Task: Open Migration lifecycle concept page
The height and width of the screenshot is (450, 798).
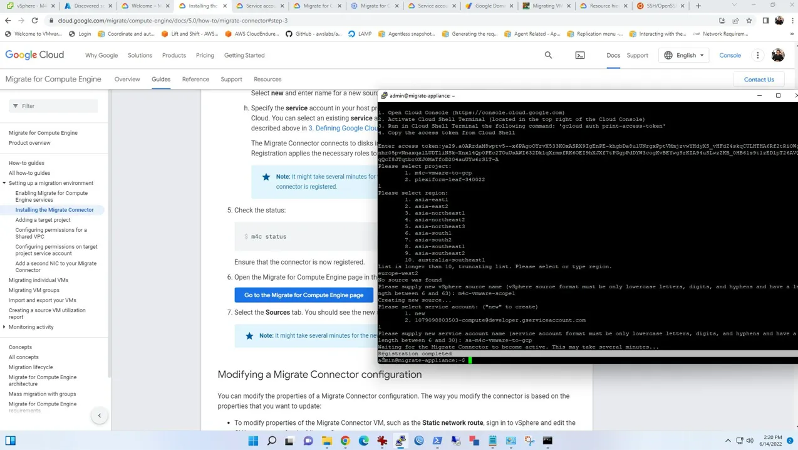Action: (x=31, y=367)
